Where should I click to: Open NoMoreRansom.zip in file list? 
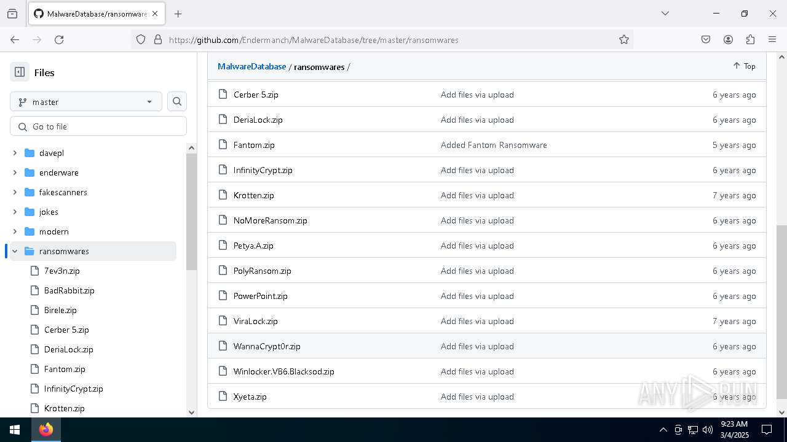(x=271, y=220)
